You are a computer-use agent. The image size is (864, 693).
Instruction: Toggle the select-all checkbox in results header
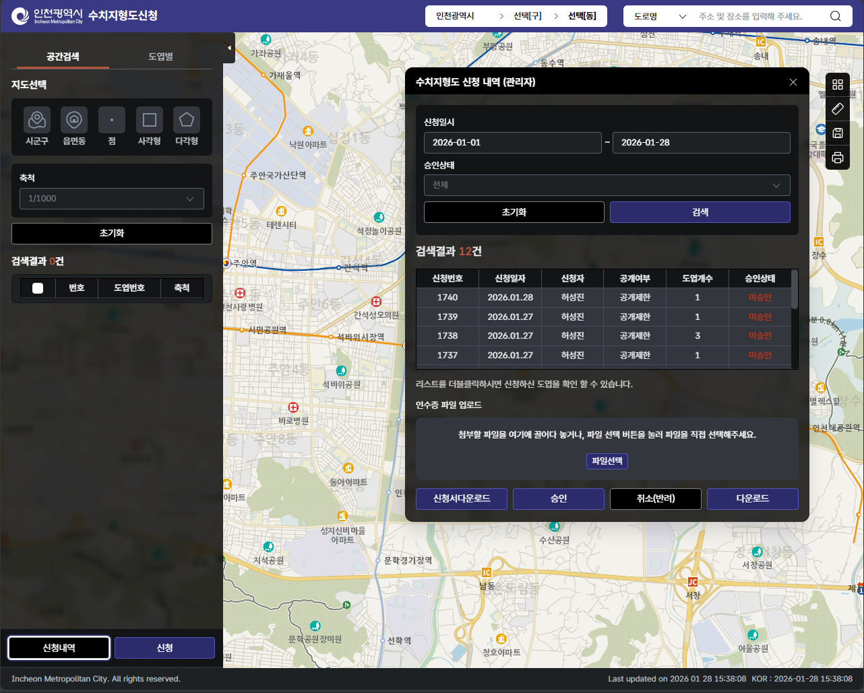coord(38,288)
